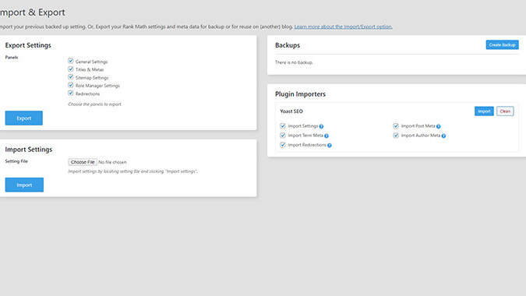526x296 pixels.
Task: Click 'Choose the panels to export.' hint
Action: [x=95, y=104]
